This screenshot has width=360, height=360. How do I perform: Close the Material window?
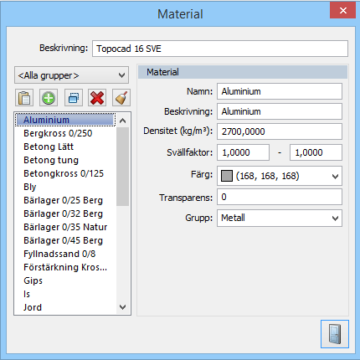343,10
